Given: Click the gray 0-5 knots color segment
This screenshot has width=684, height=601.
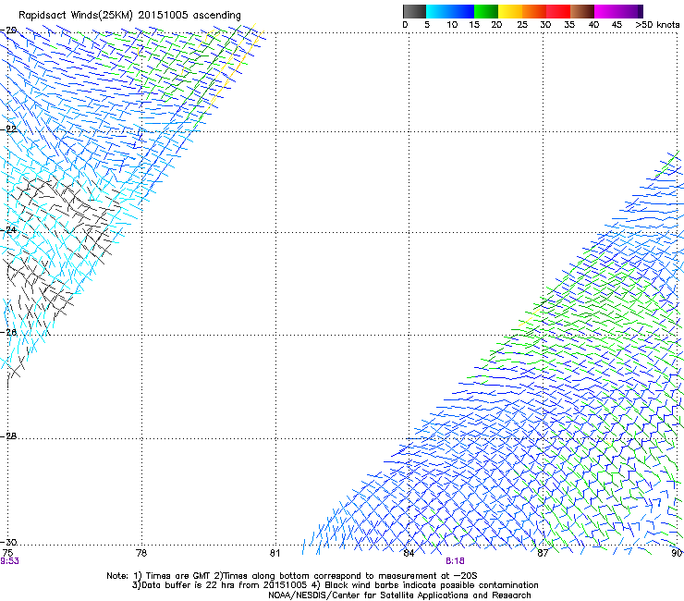Looking at the screenshot, I should coord(414,11).
